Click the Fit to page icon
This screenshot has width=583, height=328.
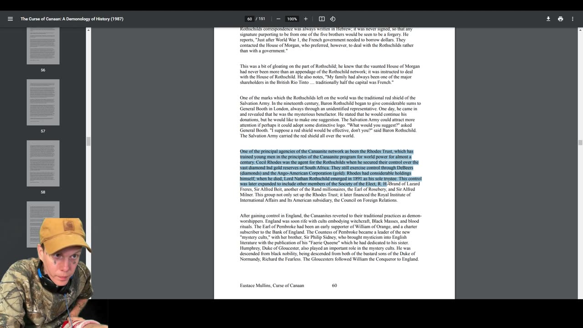322,19
